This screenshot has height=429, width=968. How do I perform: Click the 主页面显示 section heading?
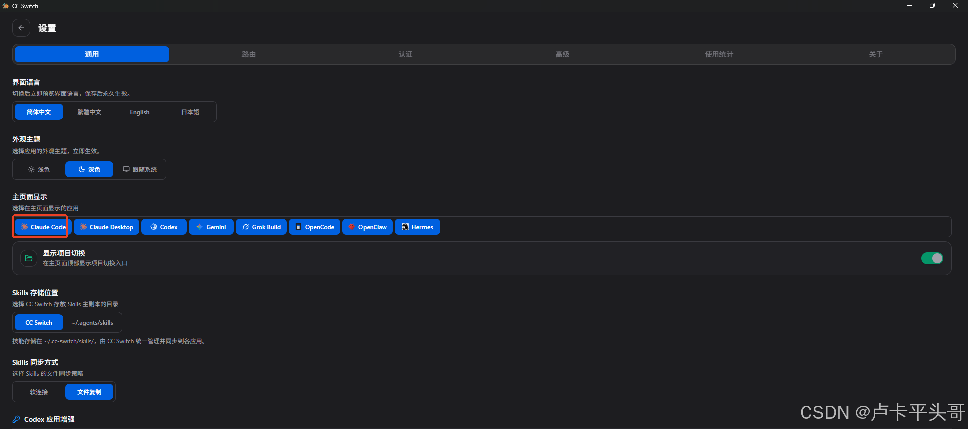pyautogui.click(x=30, y=197)
